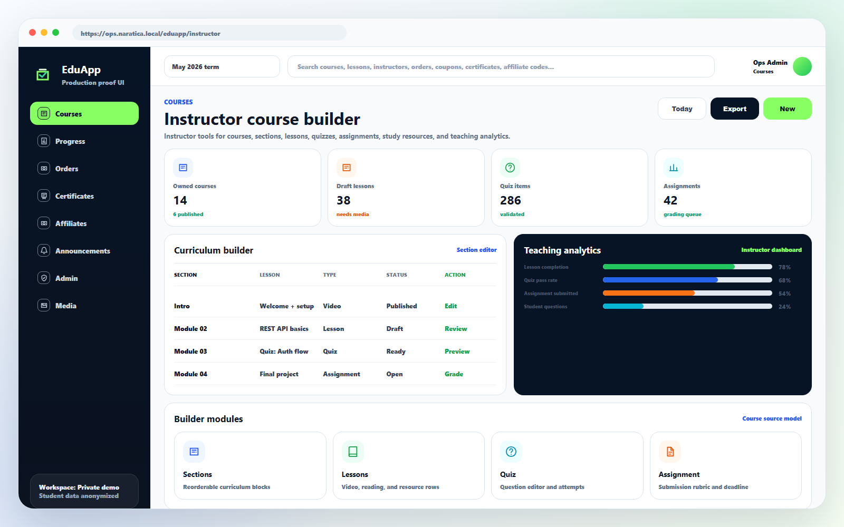Open Instructor dashboard link
Screen dimensions: 844x527
(x=771, y=250)
